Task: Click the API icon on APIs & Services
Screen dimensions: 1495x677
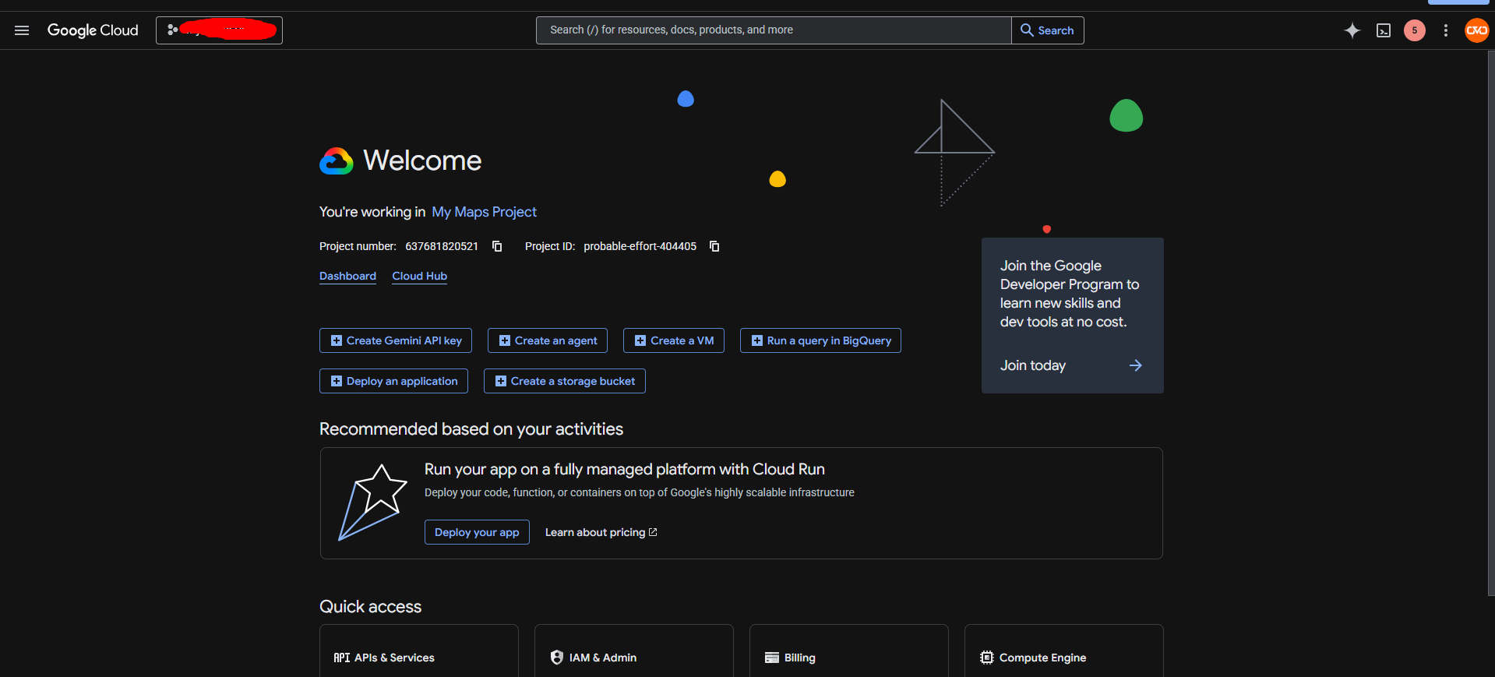Action: pos(342,658)
